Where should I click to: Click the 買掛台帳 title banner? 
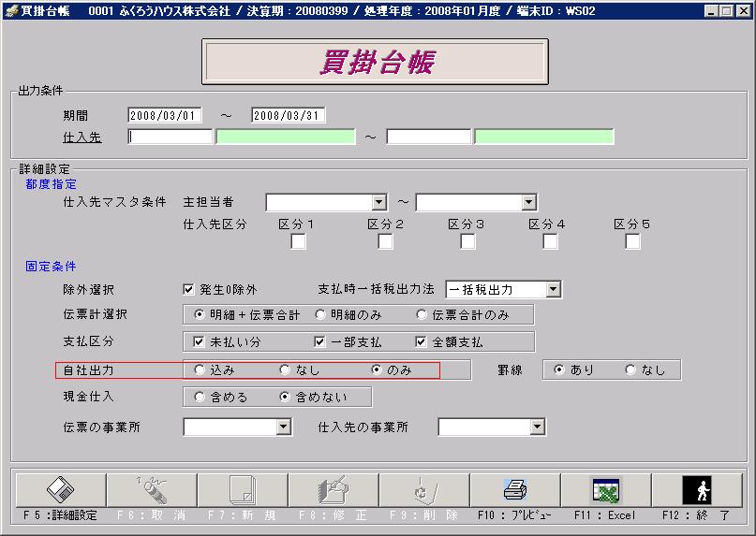click(x=375, y=62)
